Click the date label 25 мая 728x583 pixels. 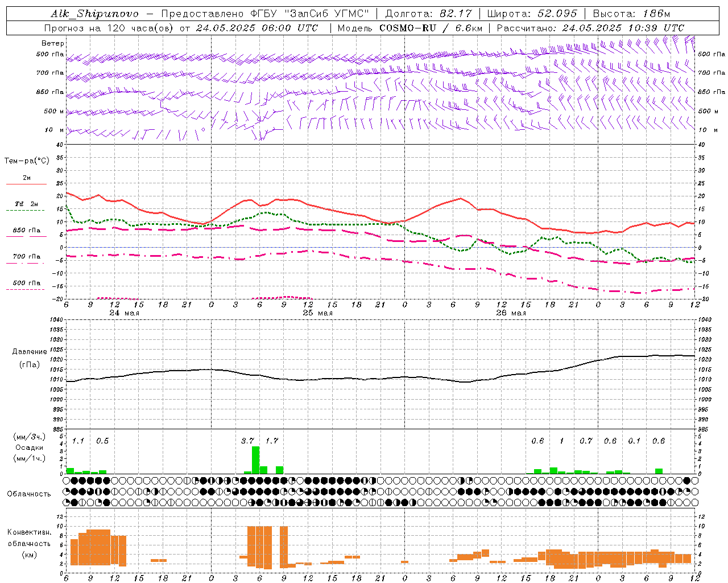click(x=317, y=313)
